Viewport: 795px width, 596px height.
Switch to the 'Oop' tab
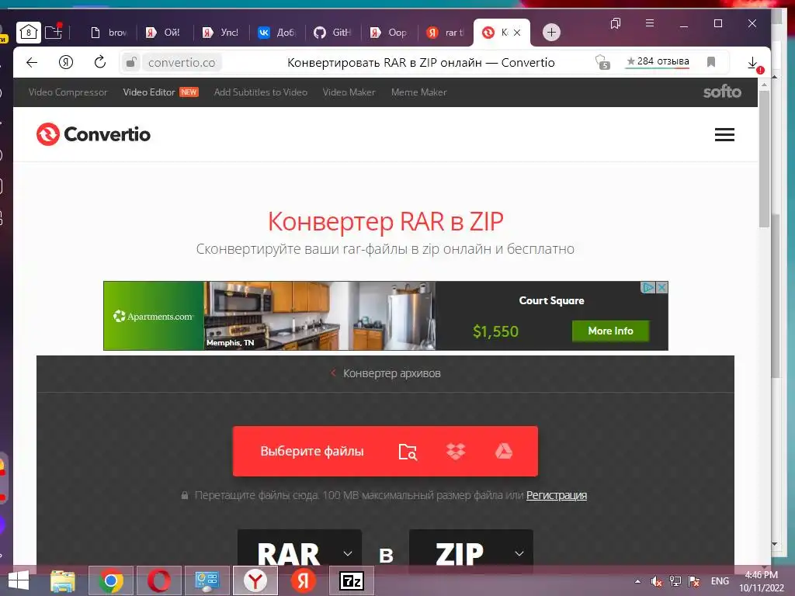pyautogui.click(x=389, y=33)
